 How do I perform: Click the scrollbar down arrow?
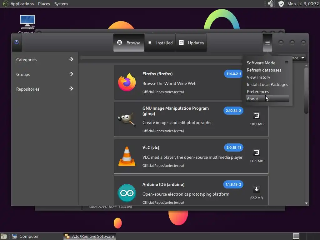(306, 203)
